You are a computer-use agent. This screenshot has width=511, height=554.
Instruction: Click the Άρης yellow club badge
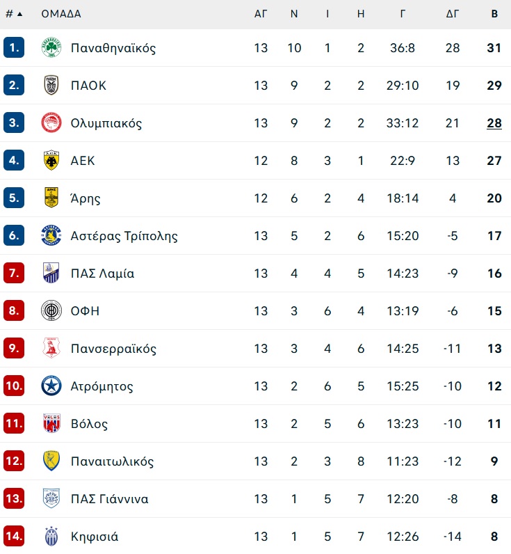pyautogui.click(x=51, y=198)
